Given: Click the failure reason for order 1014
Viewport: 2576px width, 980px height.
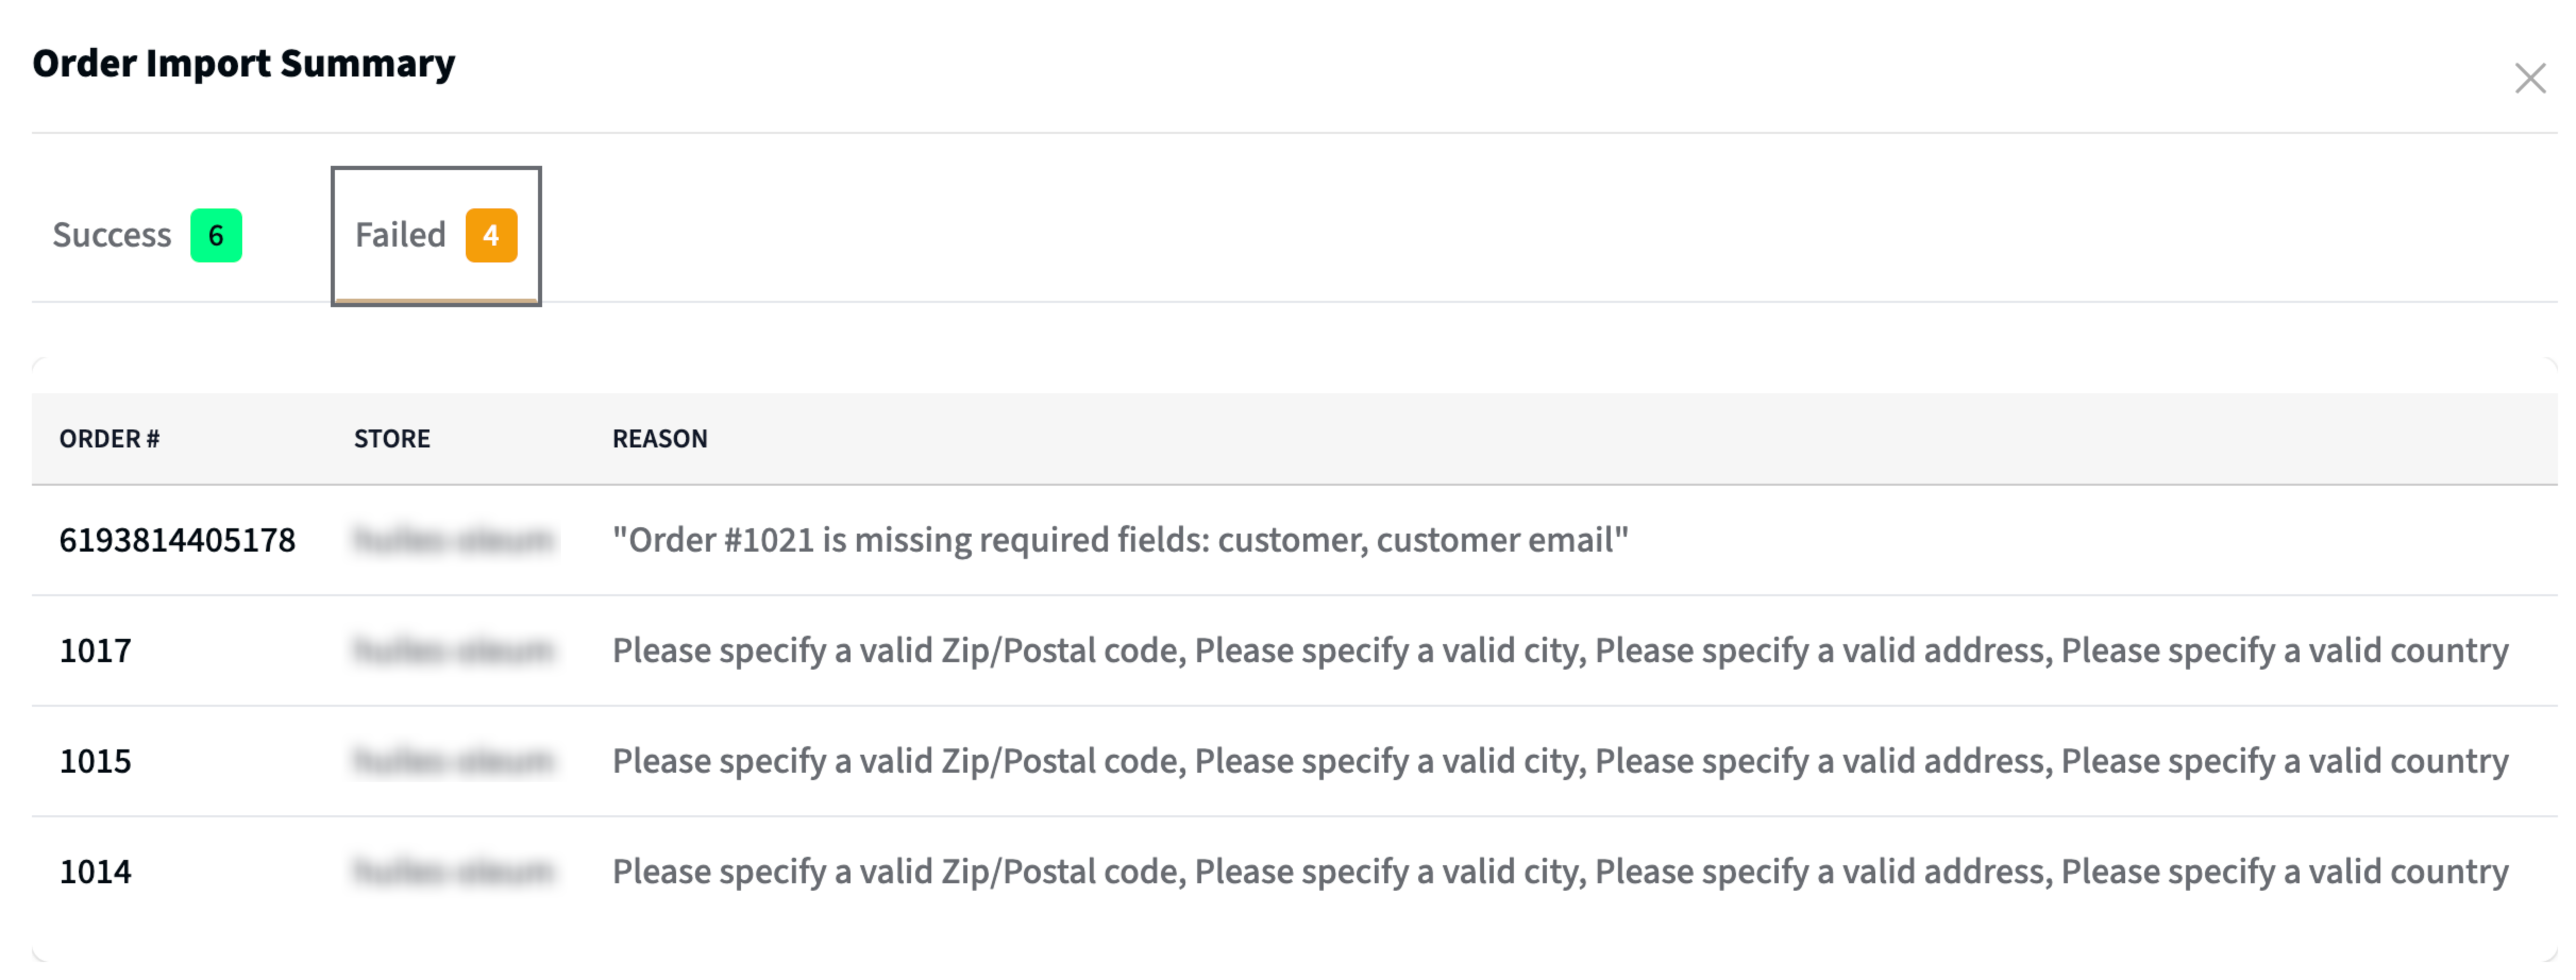Looking at the screenshot, I should point(1560,872).
